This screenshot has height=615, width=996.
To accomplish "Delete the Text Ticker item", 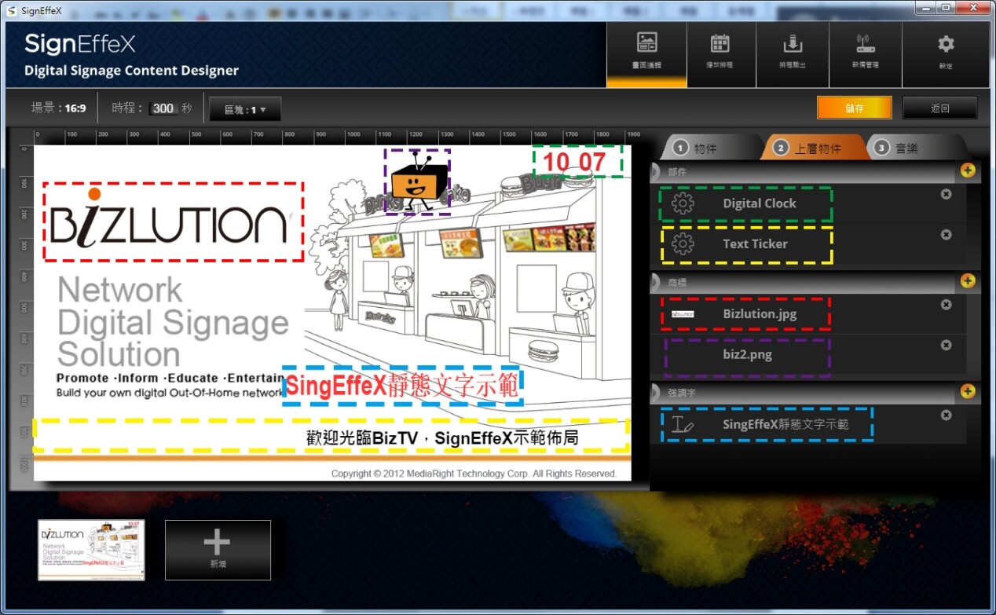I will pyautogui.click(x=947, y=234).
